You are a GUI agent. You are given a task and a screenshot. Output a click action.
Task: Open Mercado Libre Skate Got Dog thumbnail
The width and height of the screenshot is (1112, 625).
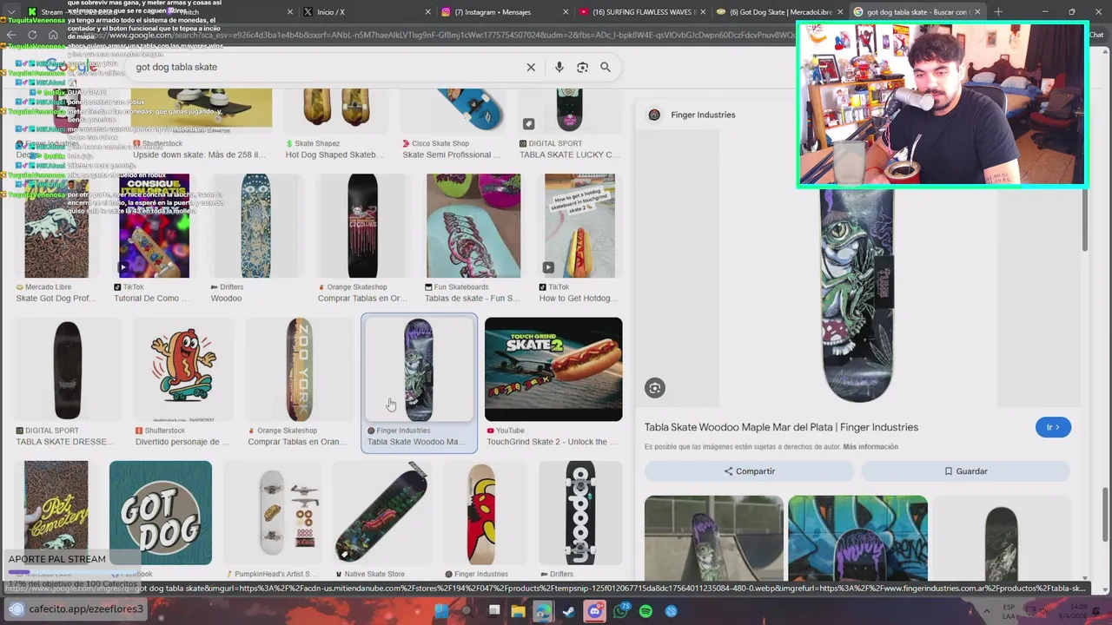click(56, 226)
